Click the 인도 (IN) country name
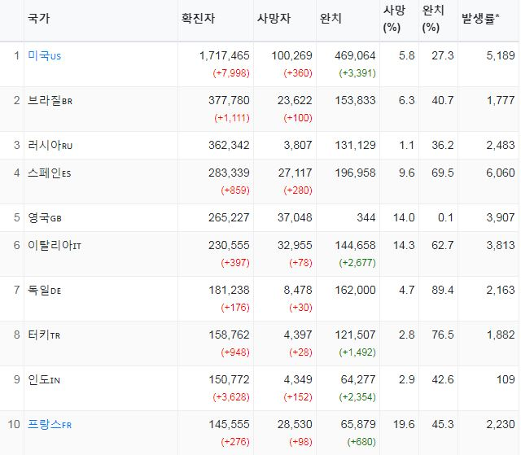This screenshot has height=455, width=521. pos(44,378)
